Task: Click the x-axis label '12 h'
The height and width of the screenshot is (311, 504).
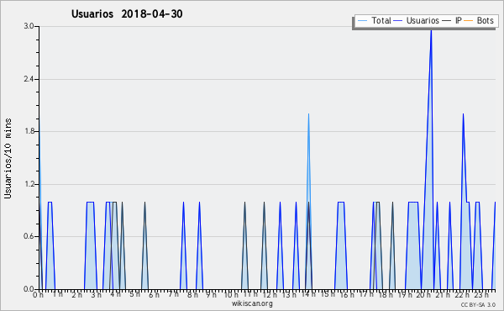Action: pyautogui.click(x=270, y=295)
